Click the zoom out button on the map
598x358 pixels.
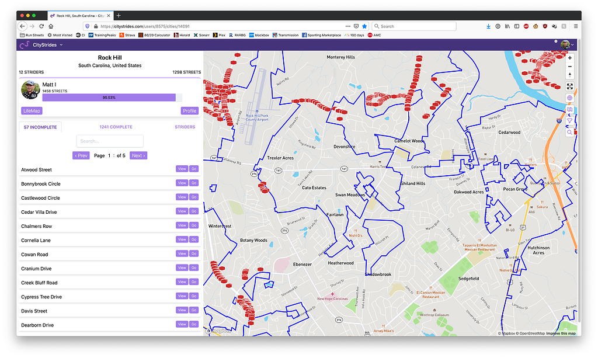(x=570, y=66)
